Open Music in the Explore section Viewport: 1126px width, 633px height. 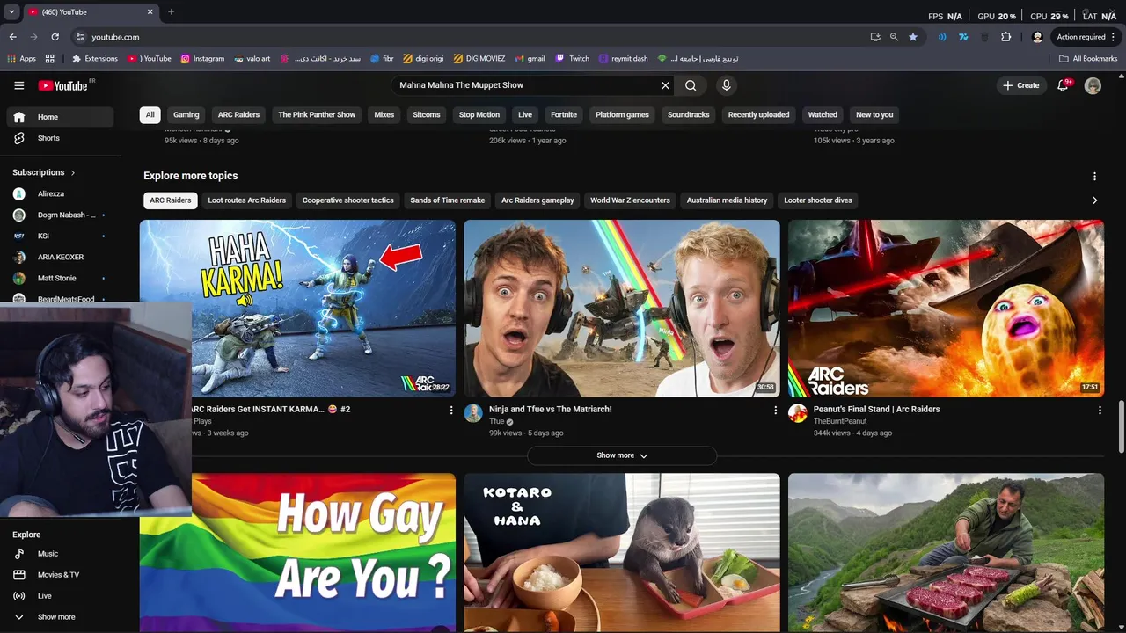click(x=60, y=554)
